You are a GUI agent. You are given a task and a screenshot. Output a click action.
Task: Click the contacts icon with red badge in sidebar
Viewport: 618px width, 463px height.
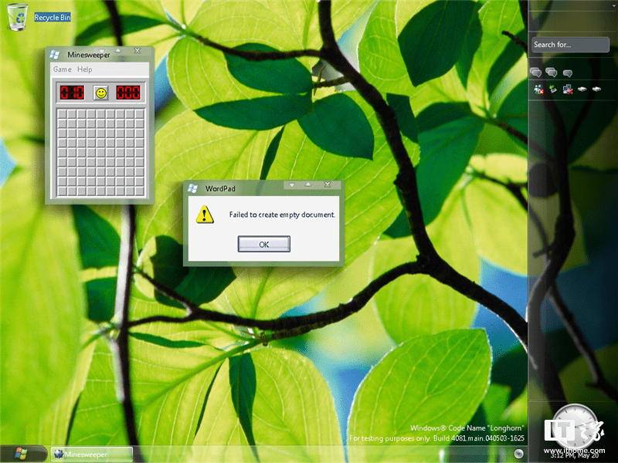(538, 90)
